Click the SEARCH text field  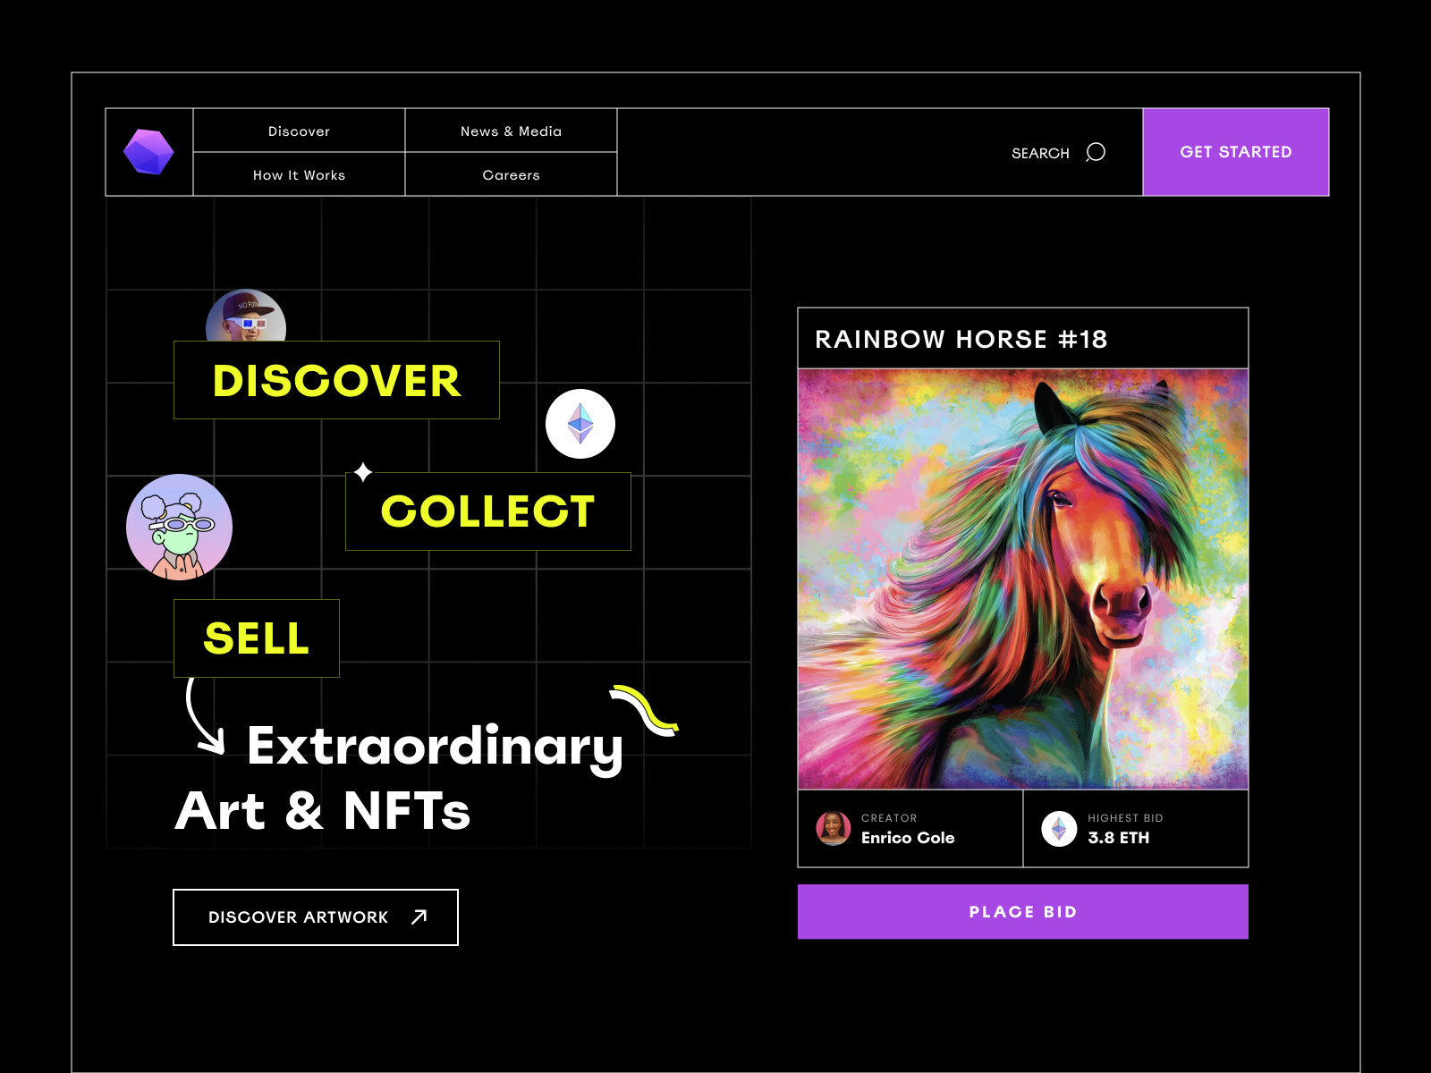[x=1040, y=152]
